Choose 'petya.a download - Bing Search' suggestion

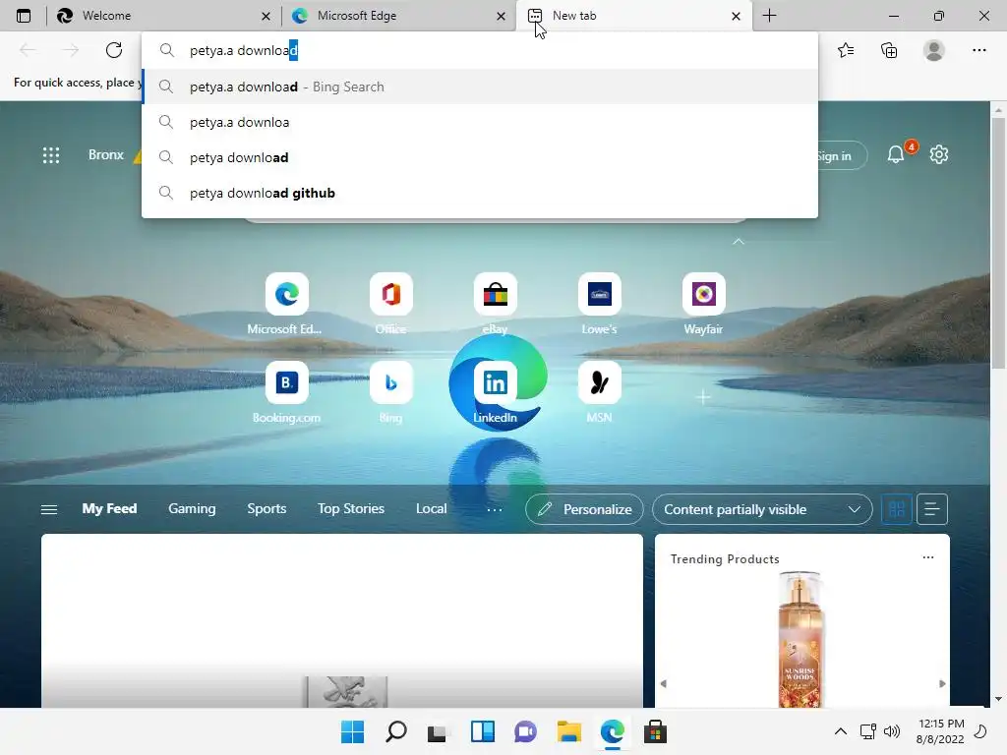480,87
